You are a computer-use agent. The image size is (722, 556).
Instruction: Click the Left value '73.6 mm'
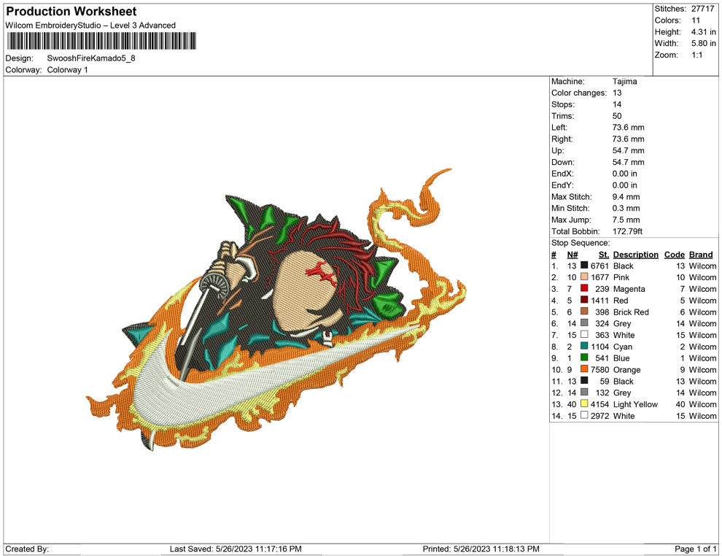click(x=628, y=128)
